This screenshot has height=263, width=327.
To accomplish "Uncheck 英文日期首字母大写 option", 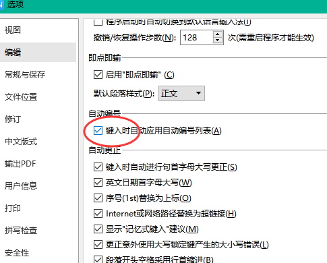I will [98, 183].
